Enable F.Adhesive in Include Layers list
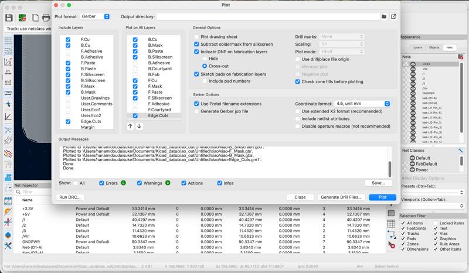The height and width of the screenshot is (273, 469). (x=68, y=51)
